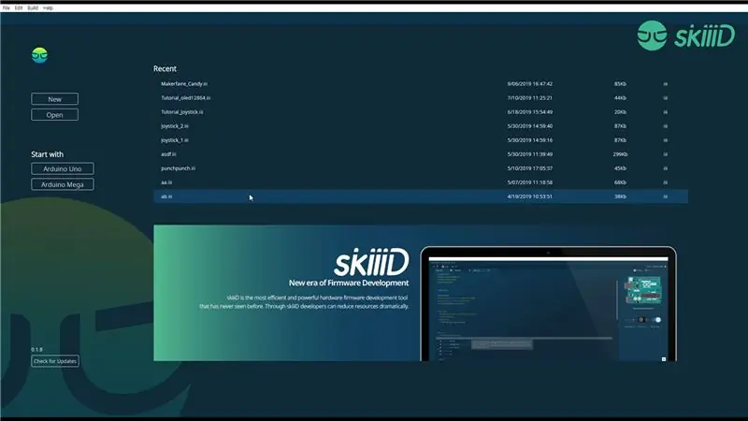
Task: Start with Arduino Uno
Action: 63,169
